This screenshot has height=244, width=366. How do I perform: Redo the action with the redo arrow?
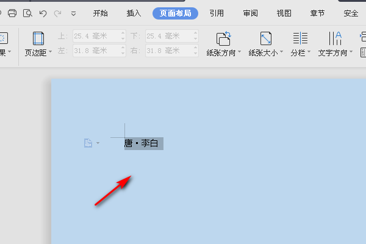tap(57, 13)
